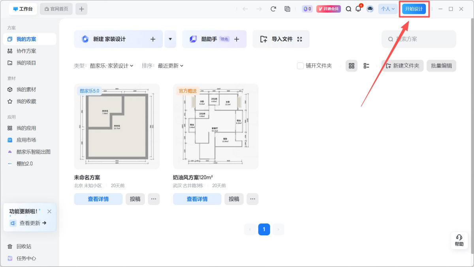Open 回收站 in the sidebar

24,246
